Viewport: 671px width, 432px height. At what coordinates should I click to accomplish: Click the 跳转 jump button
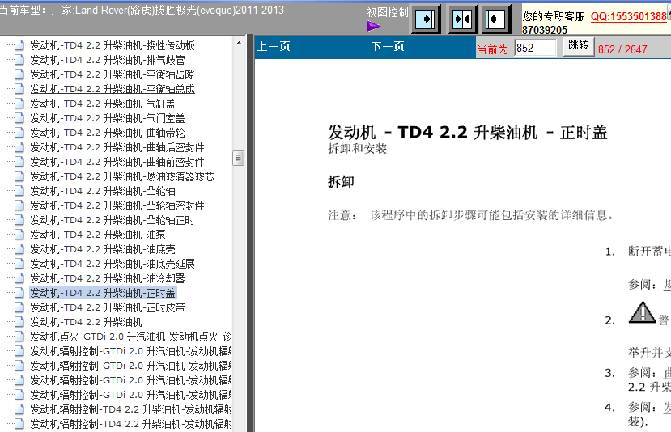pos(578,46)
